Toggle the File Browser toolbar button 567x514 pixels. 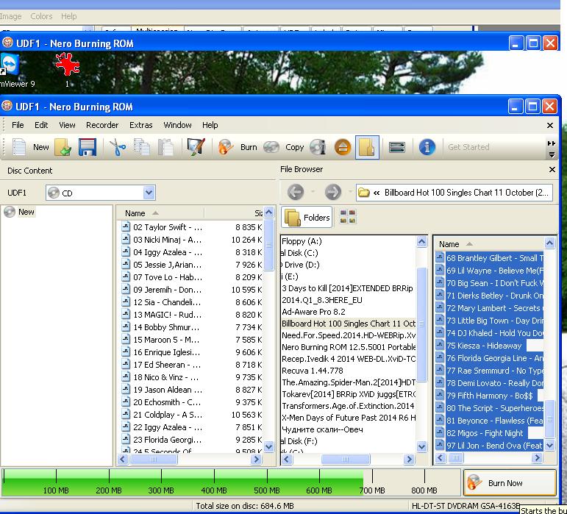pos(367,147)
